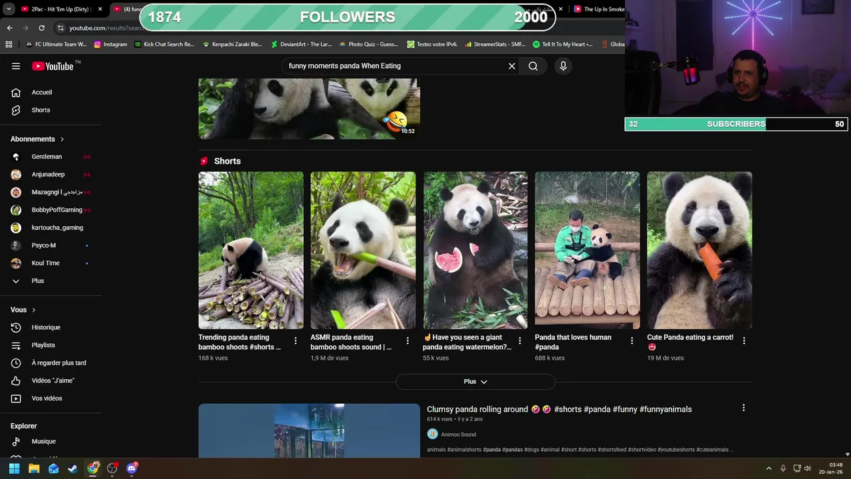Show hidden system tray icons
This screenshot has width=851, height=479.
tap(769, 468)
